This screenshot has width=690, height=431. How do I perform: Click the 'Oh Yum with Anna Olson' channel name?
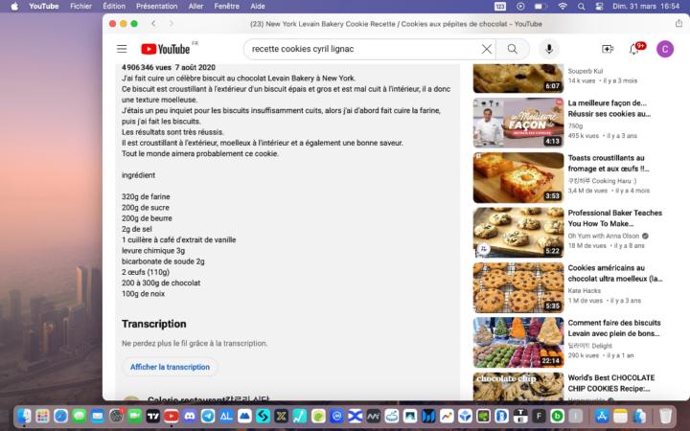click(x=604, y=236)
